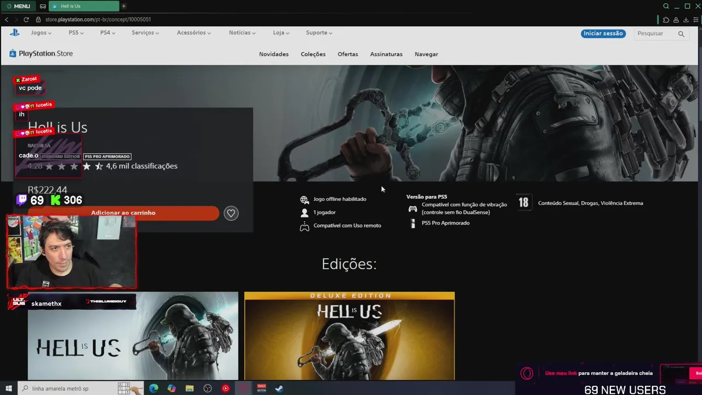
Task: Expand the Serviços dropdown menu
Action: 145,33
